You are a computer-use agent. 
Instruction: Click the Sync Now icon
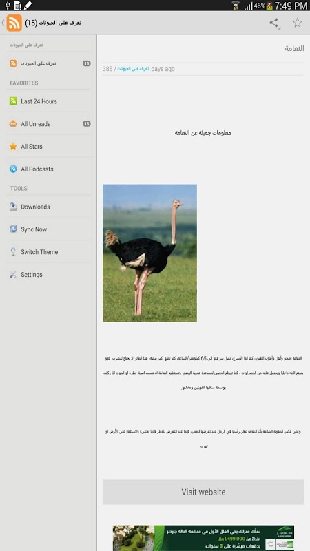point(13,229)
